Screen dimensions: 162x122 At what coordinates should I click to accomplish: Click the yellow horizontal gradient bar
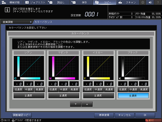(100, 78)
